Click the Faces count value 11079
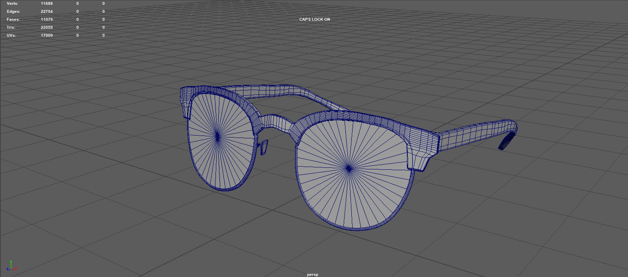 [x=47, y=20]
